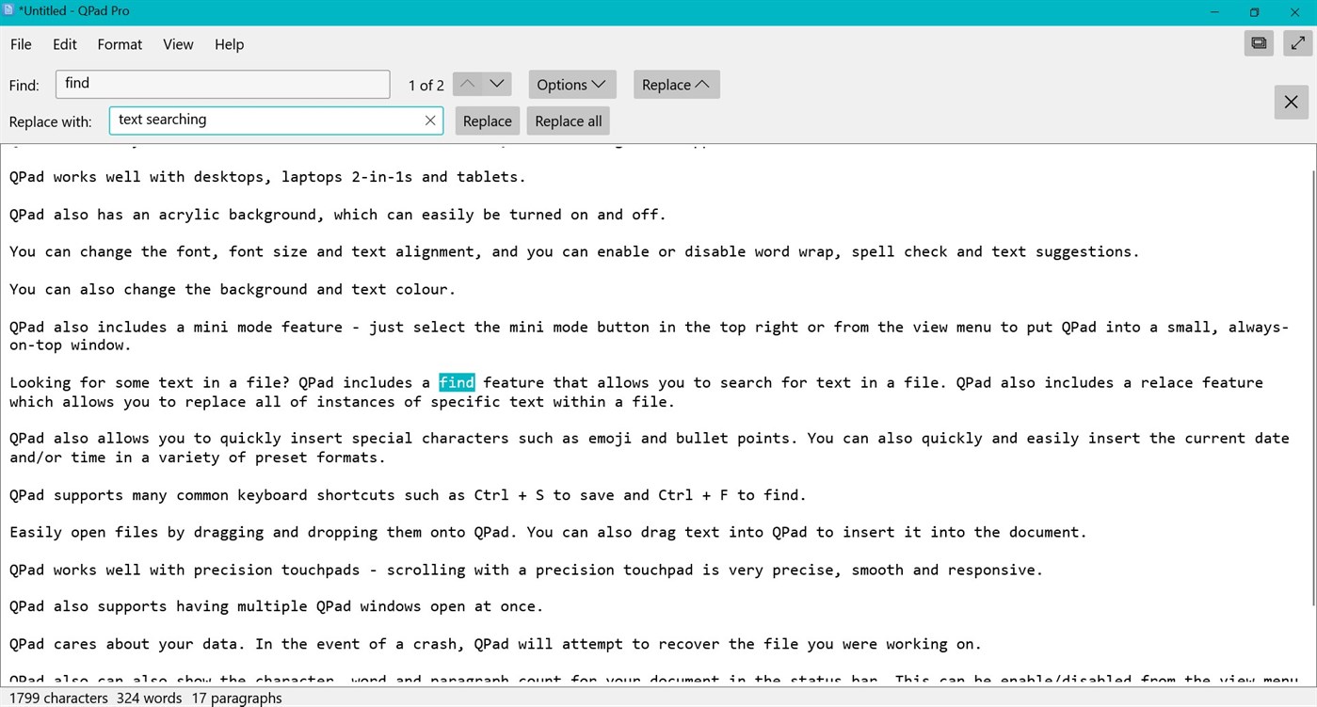Click the line "Easily open files by dragging"

548,532
